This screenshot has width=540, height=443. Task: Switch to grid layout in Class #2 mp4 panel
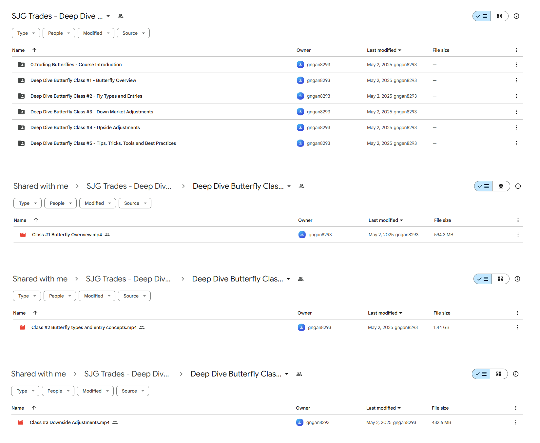point(500,279)
